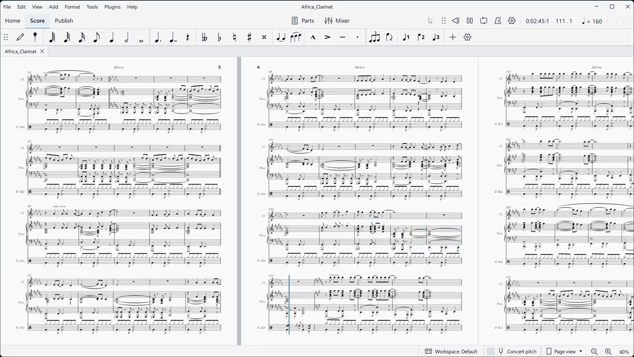Open the Format menu
The height and width of the screenshot is (357, 634).
(x=72, y=7)
